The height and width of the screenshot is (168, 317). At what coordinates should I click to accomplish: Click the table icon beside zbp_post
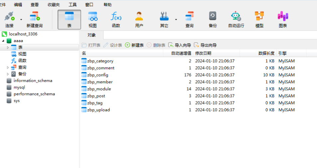pos(84,96)
